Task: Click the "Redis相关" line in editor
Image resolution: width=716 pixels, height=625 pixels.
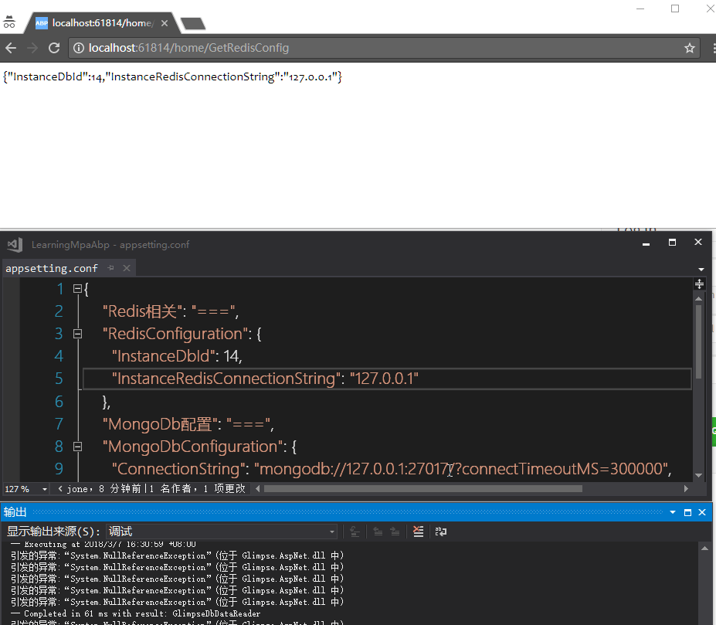Action: [x=171, y=311]
